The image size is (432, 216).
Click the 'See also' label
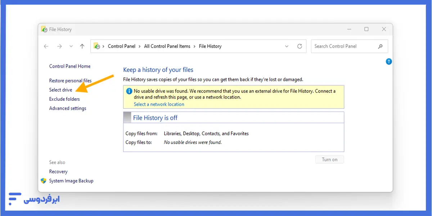click(57, 162)
